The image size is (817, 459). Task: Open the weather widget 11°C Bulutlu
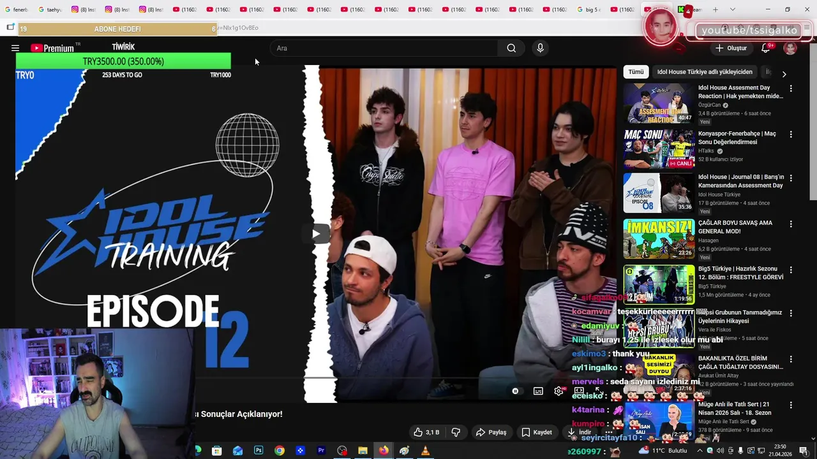point(663,451)
